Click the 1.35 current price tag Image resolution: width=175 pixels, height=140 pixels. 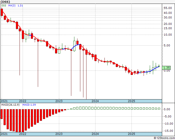(167, 68)
